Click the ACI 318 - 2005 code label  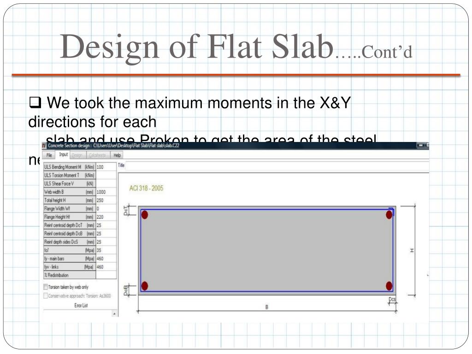click(146, 188)
